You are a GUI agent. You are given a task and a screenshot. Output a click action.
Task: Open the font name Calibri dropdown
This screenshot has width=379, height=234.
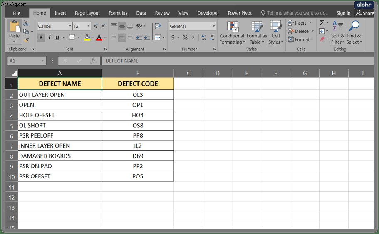70,26
